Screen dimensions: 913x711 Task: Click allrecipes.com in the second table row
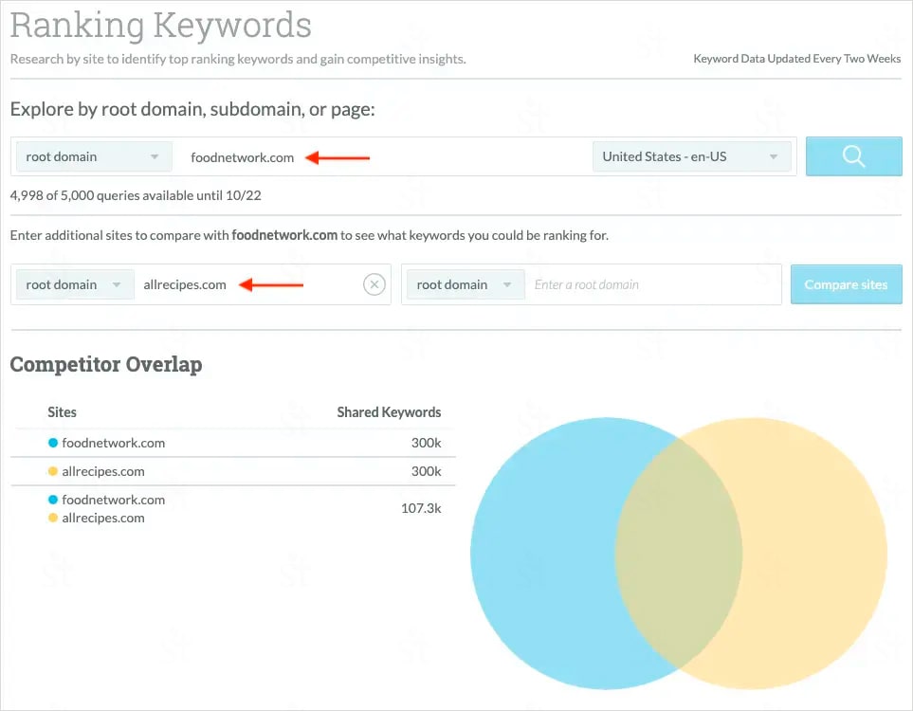[x=103, y=472]
